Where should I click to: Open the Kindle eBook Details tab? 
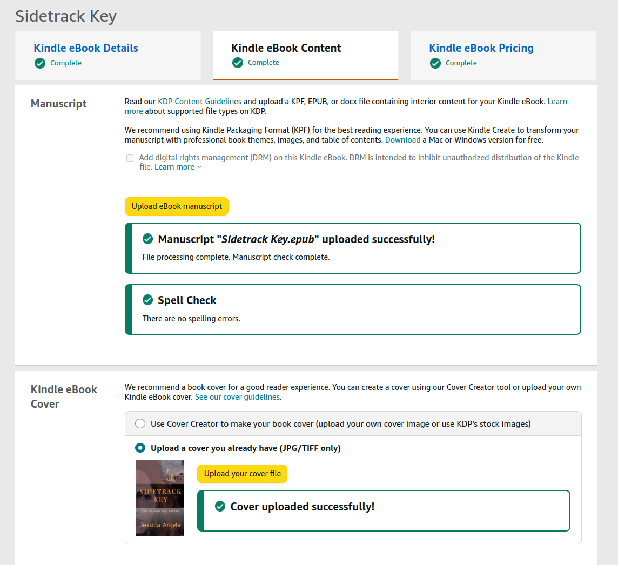coord(86,48)
